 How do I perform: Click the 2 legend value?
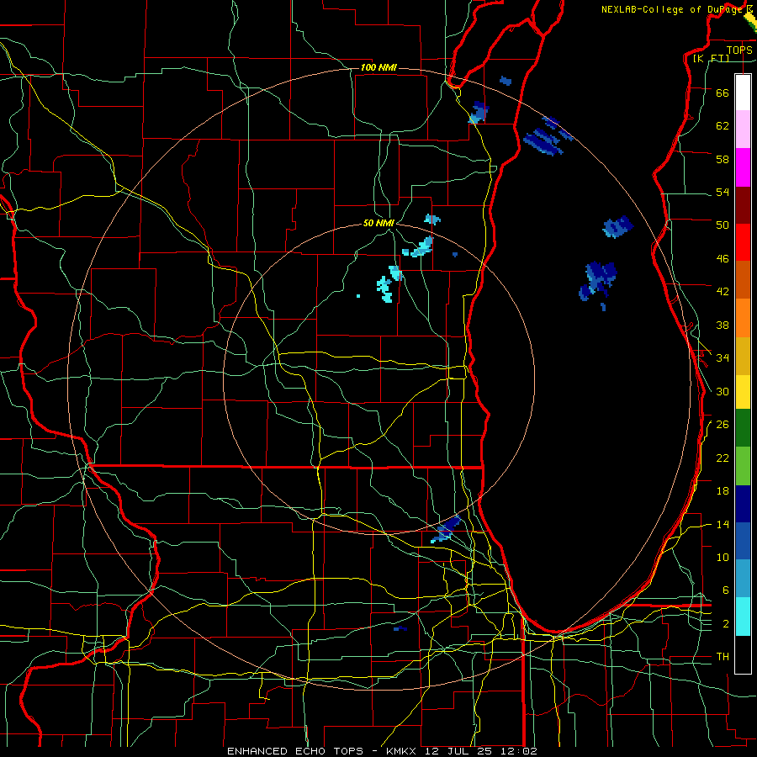point(726,624)
